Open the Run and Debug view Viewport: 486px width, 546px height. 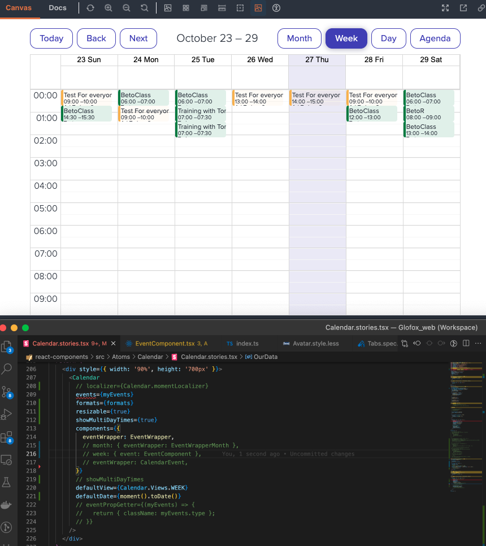pyautogui.click(x=7, y=414)
